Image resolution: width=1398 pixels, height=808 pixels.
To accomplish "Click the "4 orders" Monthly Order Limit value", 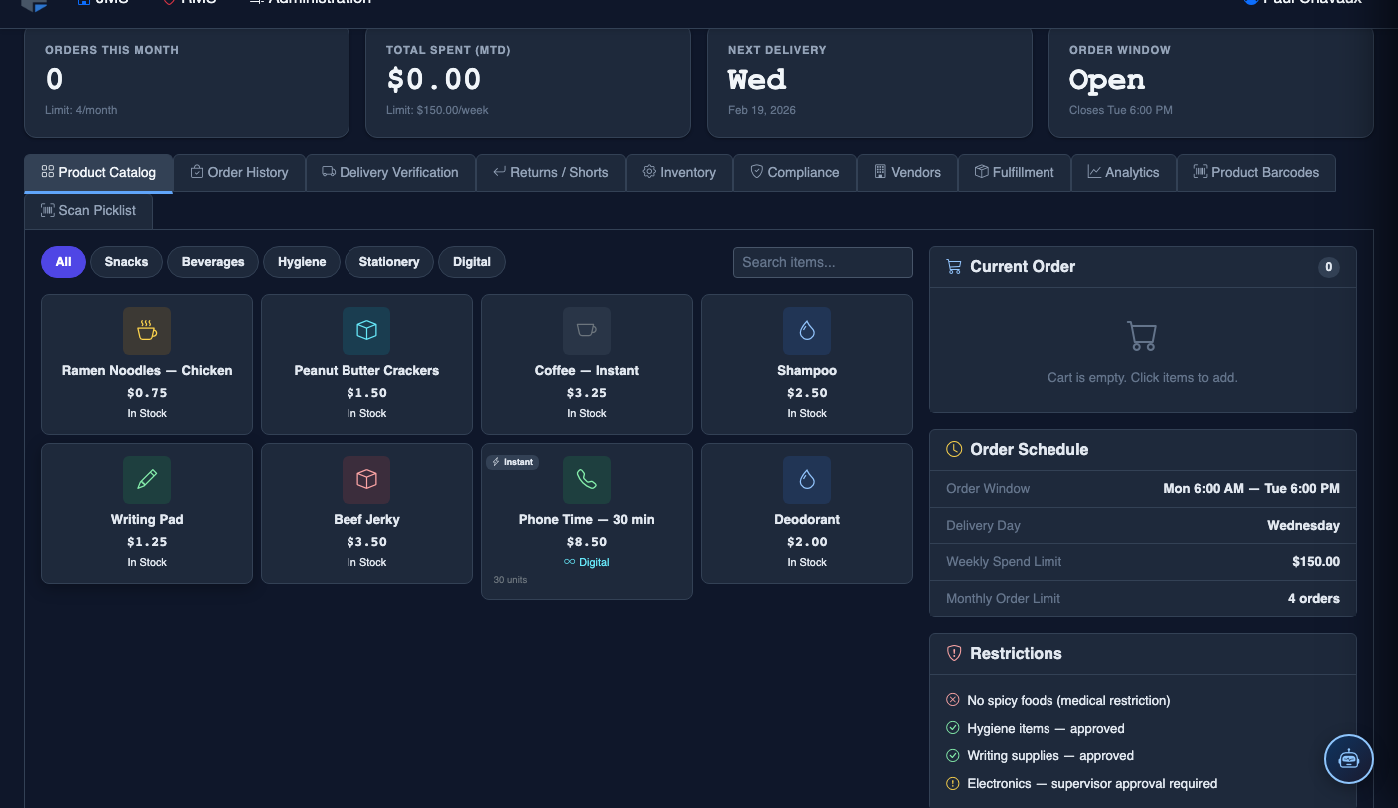I will tap(1314, 599).
